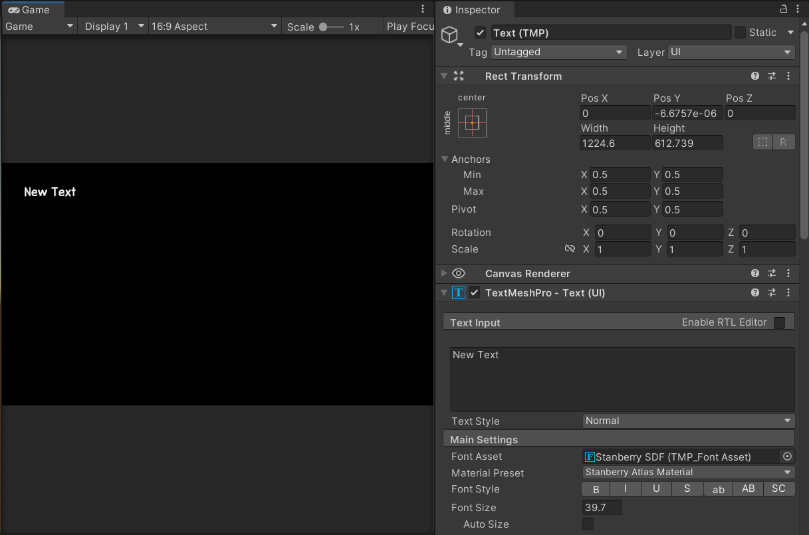Screen dimensions: 809x535
Task: Toggle blueprint mode button in Rect Transform
Action: click(x=763, y=142)
